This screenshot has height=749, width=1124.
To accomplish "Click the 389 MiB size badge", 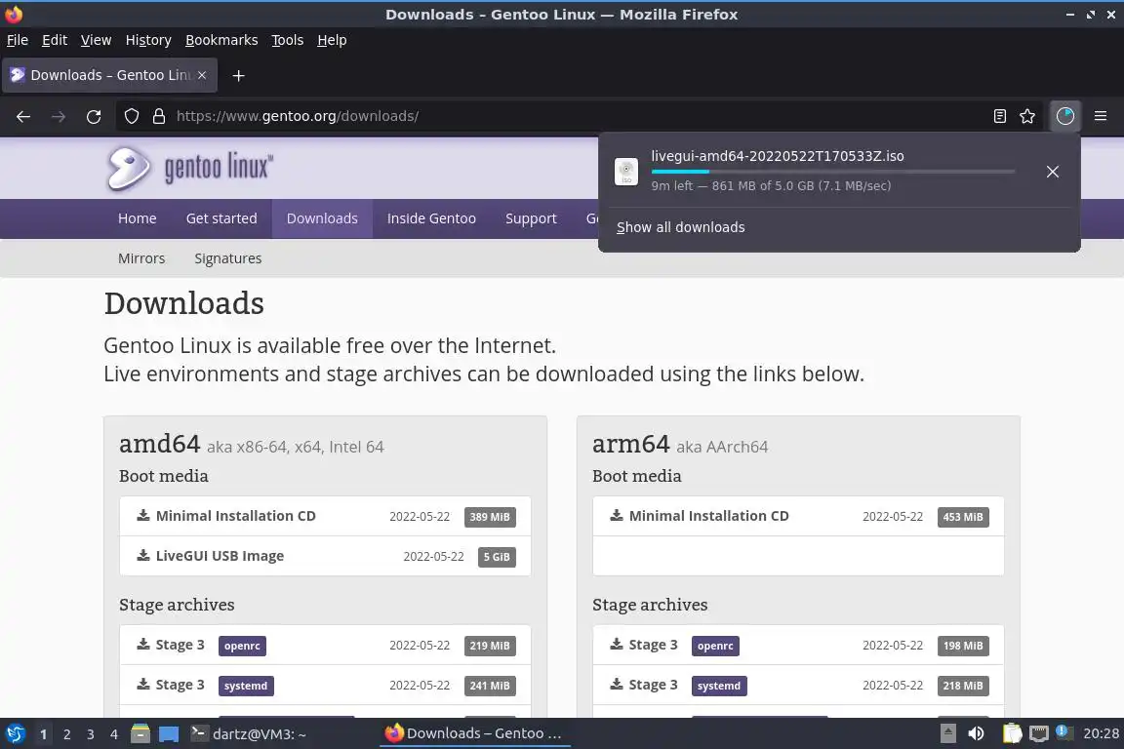I will point(490,517).
